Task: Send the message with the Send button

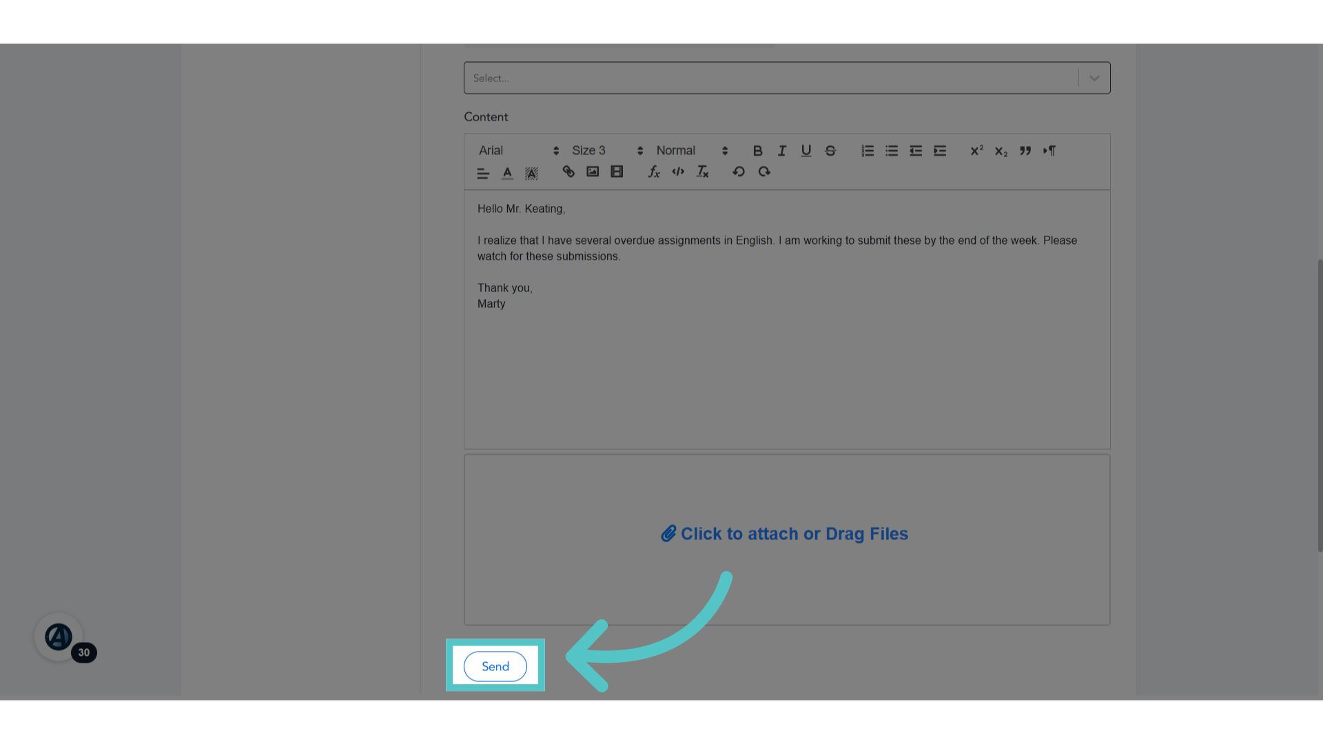Action: 495,666
